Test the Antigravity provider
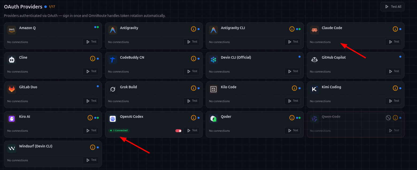The width and height of the screenshot is (417, 170). coord(191,42)
